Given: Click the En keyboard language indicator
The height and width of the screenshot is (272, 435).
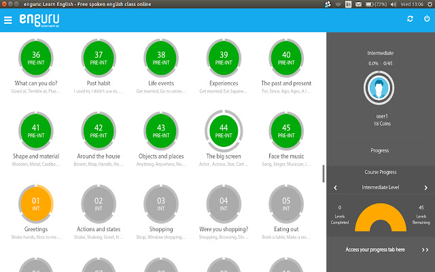Looking at the screenshot, I should pos(348,4).
